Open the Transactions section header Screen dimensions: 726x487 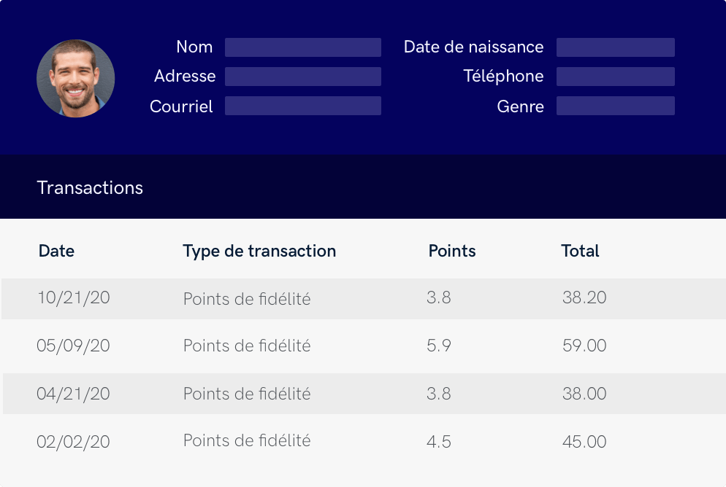[x=90, y=187]
